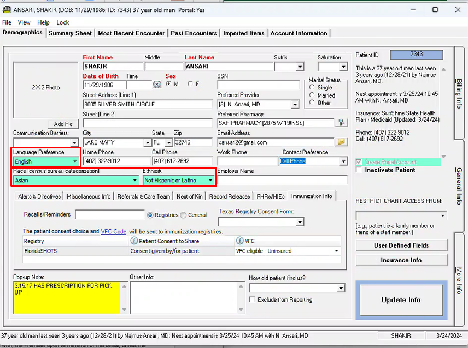468x348 pixels.
Task: Open the Lock menu
Action: coord(62,22)
